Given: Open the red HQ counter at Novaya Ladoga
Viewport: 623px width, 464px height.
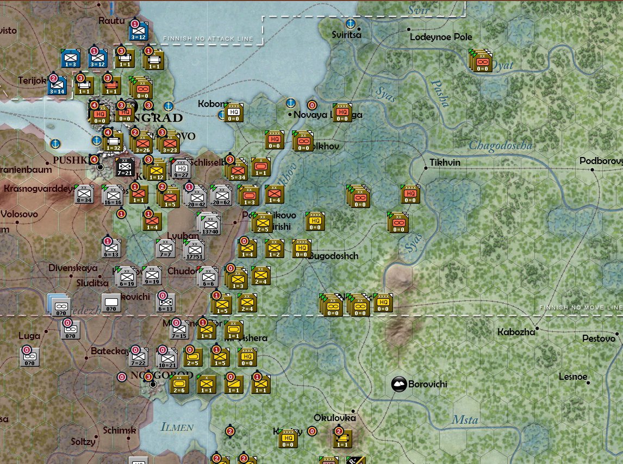Looking at the screenshot, I should pyautogui.click(x=342, y=113).
